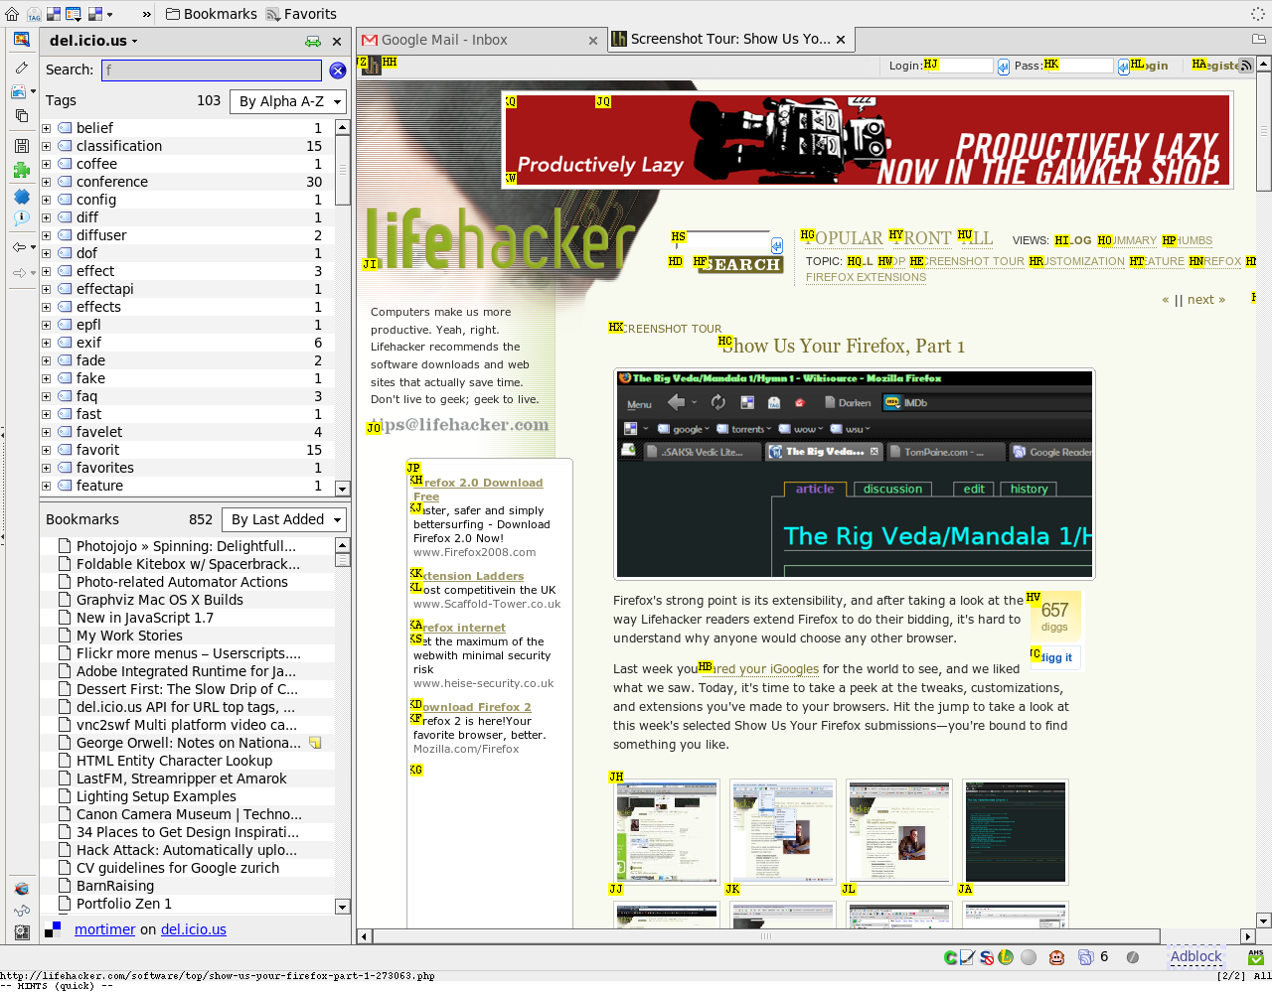This screenshot has width=1272, height=992.
Task: Open the large Rig Veda Firefox screenshot
Action: (855, 474)
